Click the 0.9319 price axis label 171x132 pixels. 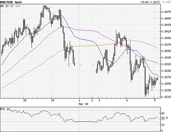(166, 64)
